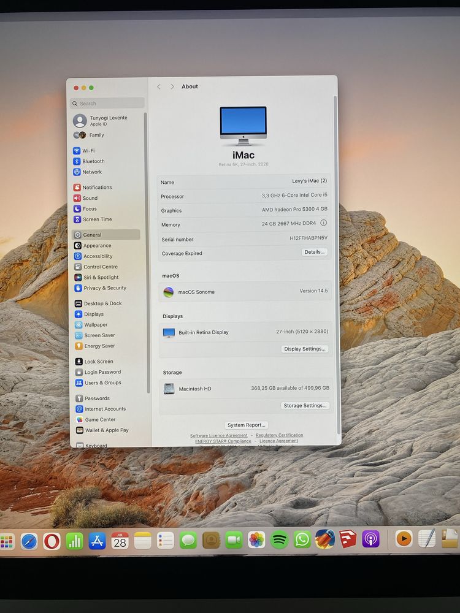460x613 pixels.
Task: Open Displays in the sidebar
Action: click(89, 314)
